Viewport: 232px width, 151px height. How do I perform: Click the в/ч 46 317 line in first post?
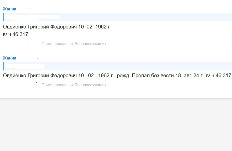tap(16, 35)
